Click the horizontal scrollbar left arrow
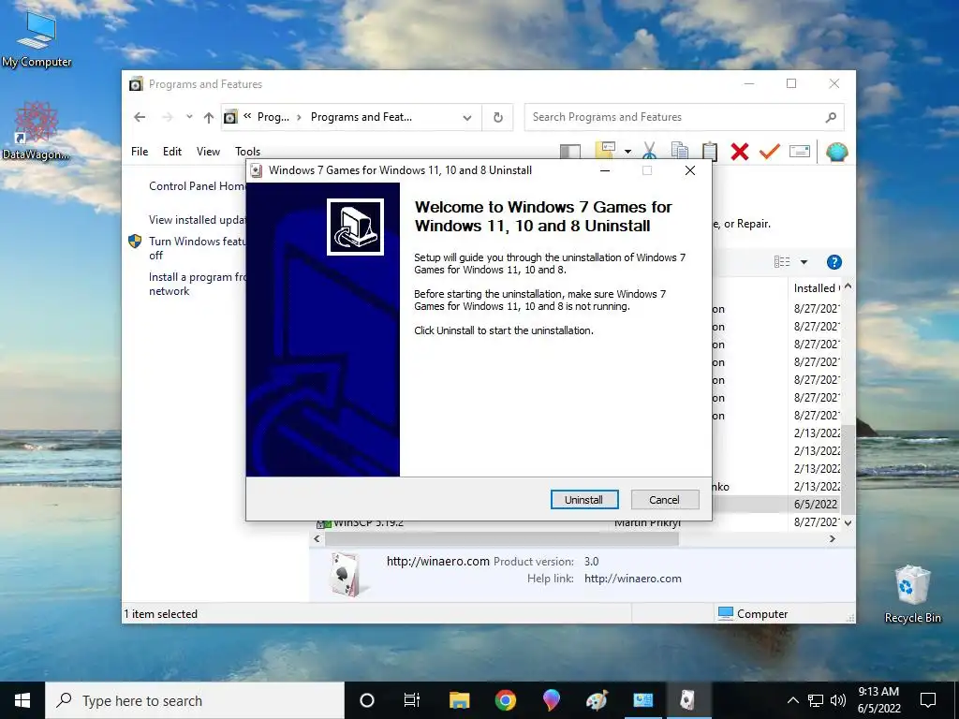 click(317, 538)
